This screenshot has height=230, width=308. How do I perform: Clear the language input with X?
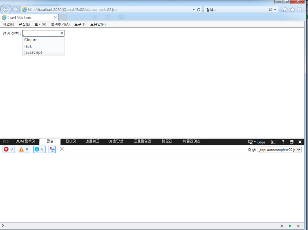coord(62,33)
